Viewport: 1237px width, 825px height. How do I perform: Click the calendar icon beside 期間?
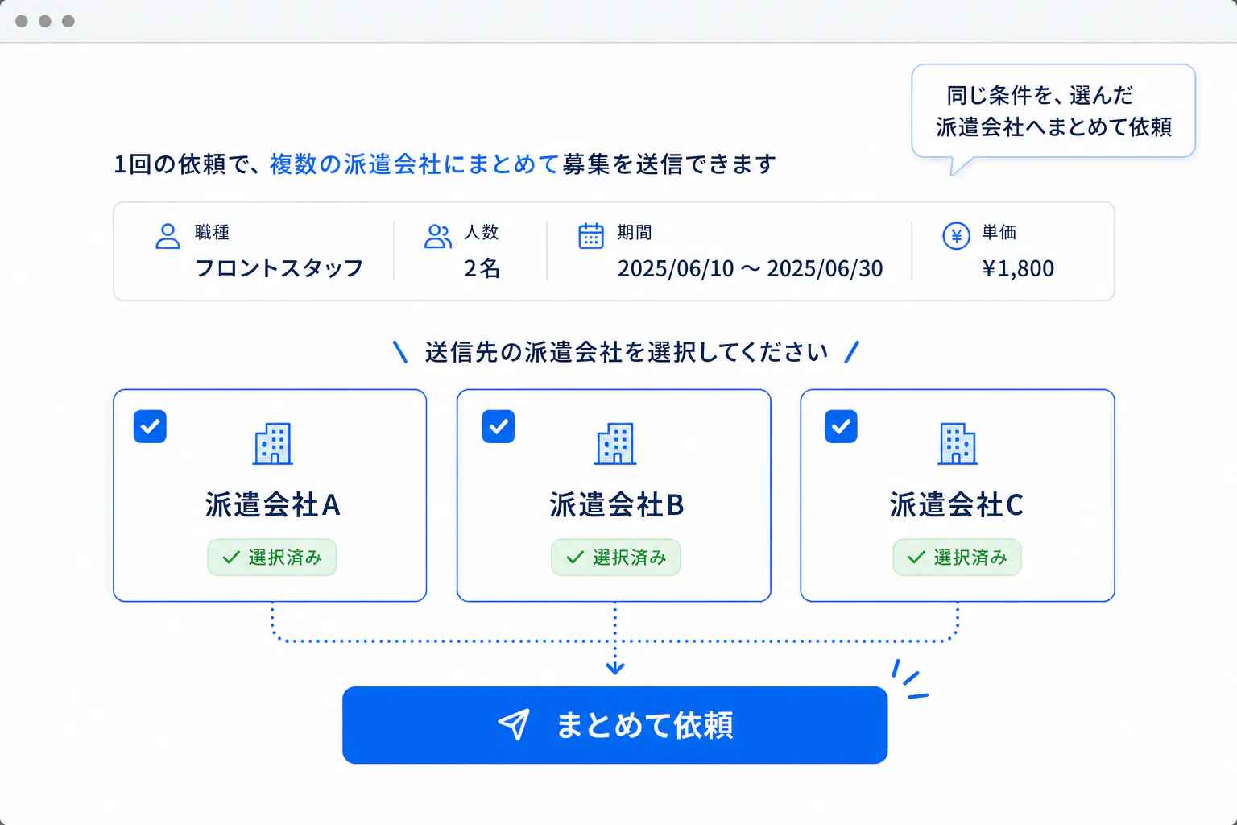pyautogui.click(x=591, y=236)
